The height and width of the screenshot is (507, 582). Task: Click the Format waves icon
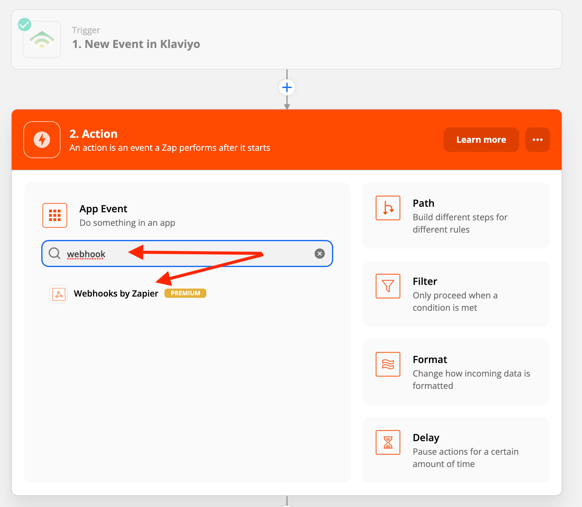pos(388,364)
